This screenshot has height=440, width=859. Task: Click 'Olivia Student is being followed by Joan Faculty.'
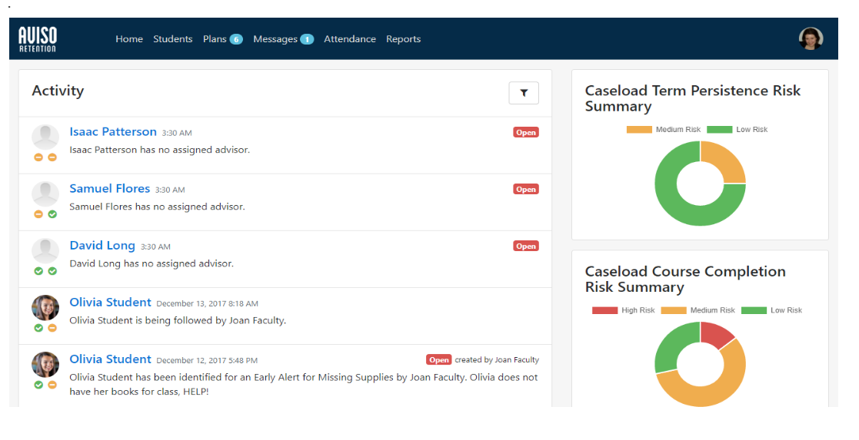coord(178,321)
